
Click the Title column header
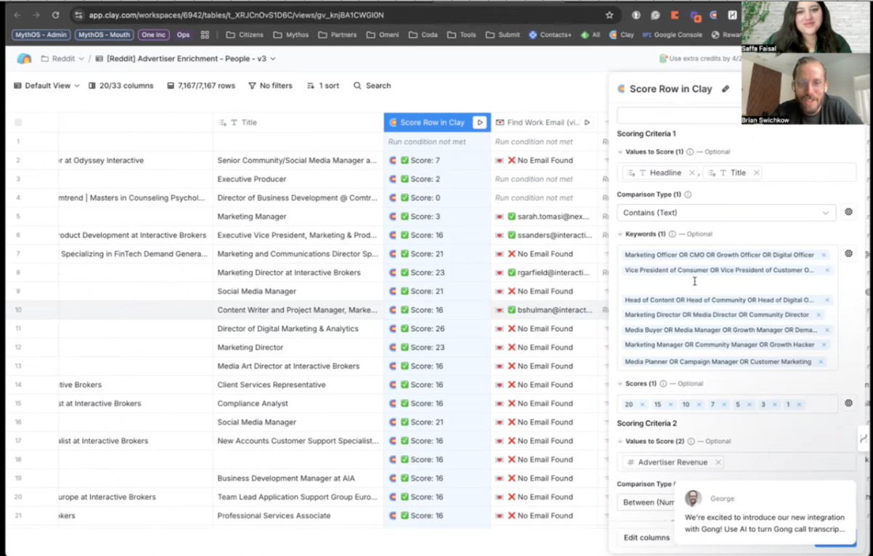tap(298, 123)
